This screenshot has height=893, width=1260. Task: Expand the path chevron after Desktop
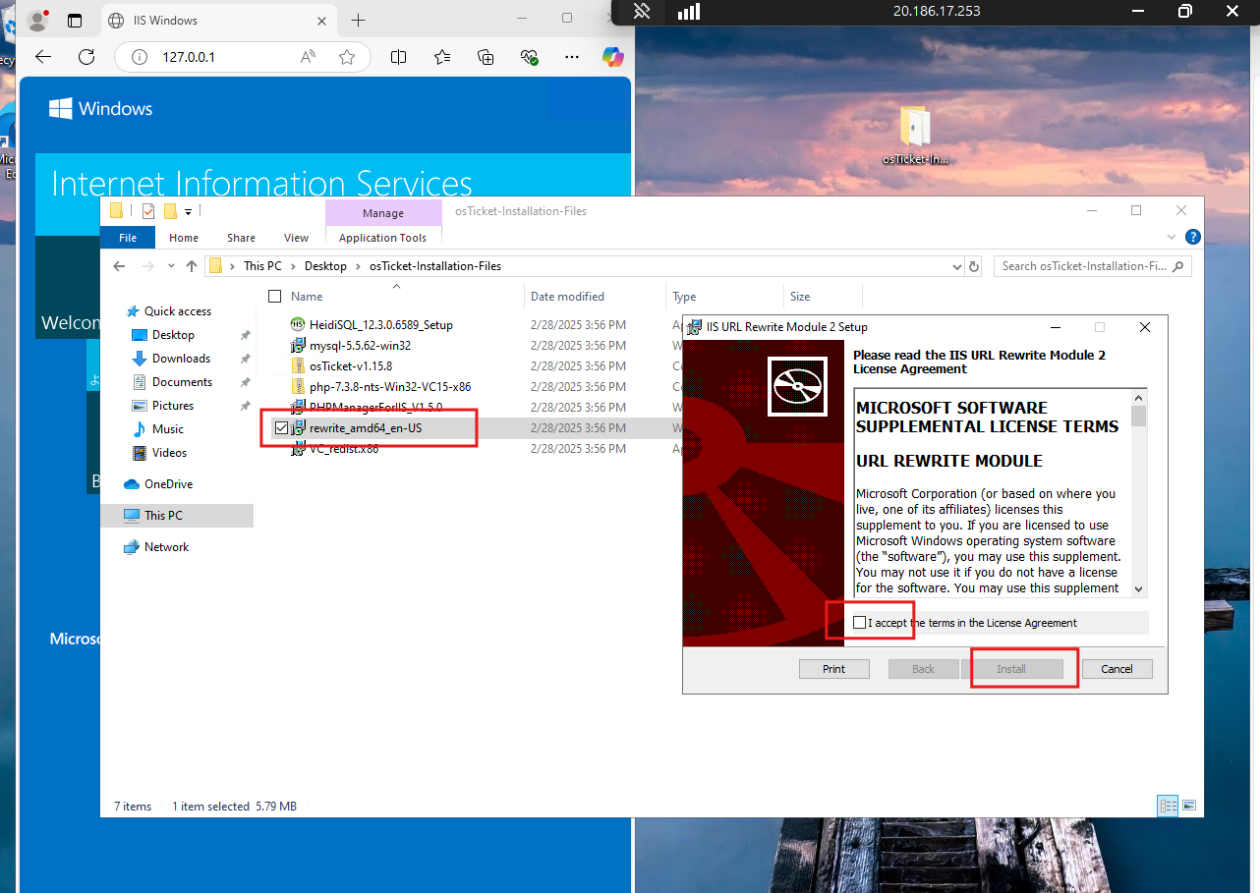[358, 266]
